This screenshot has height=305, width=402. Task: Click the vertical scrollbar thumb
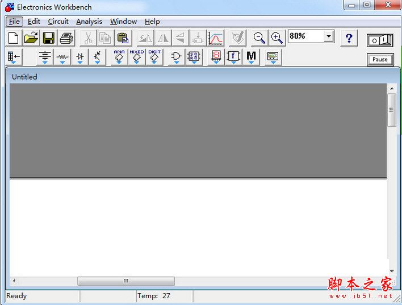[x=392, y=110]
